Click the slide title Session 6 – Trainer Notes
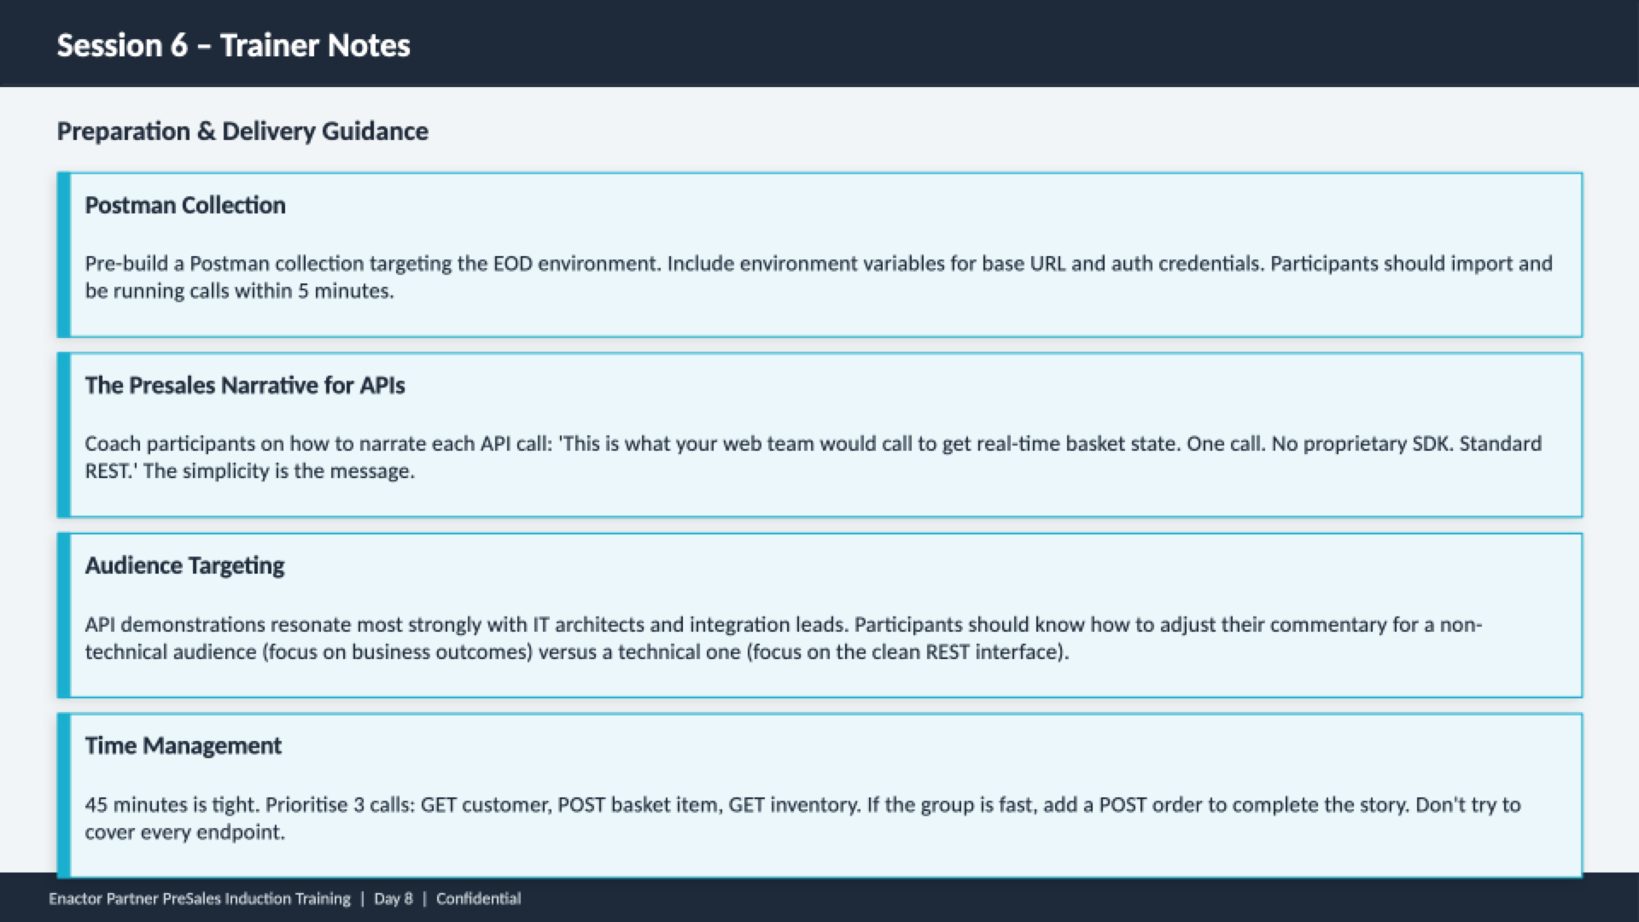 233,45
